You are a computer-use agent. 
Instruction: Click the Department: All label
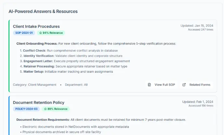[76, 85]
